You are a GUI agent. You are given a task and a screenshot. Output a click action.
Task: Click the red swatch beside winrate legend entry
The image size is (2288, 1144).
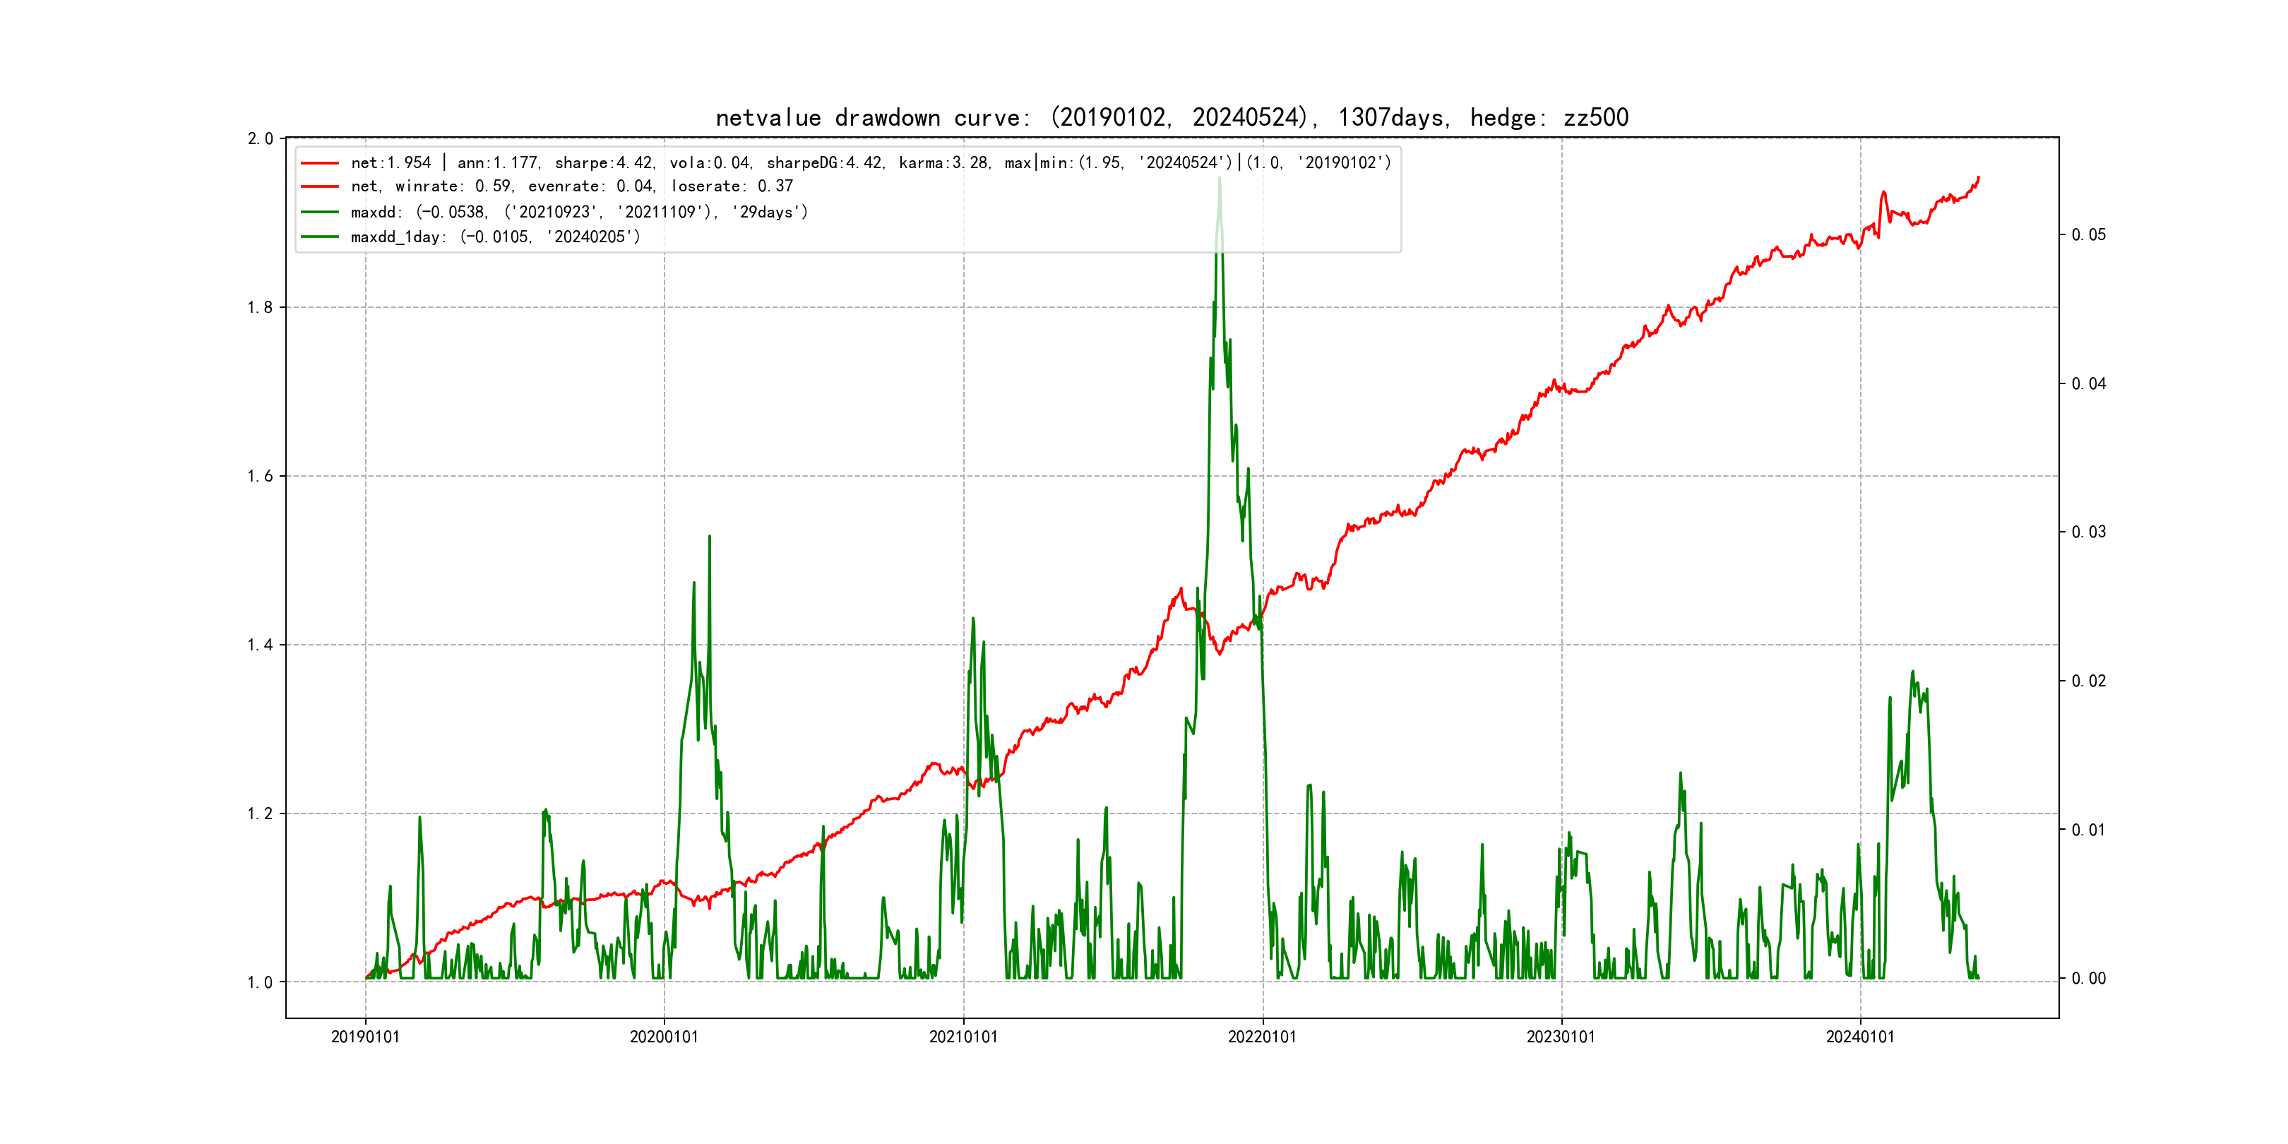click(x=320, y=186)
